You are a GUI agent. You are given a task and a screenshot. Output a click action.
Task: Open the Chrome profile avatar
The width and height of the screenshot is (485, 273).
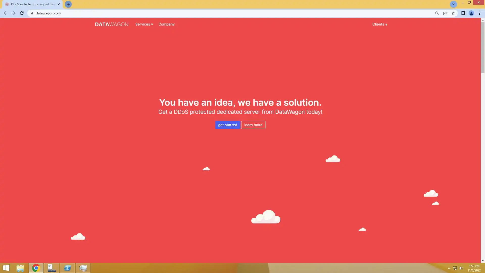click(x=471, y=13)
